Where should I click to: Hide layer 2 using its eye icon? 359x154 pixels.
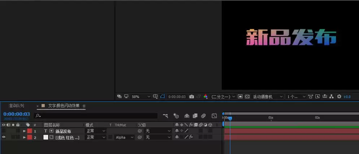(x=4, y=137)
